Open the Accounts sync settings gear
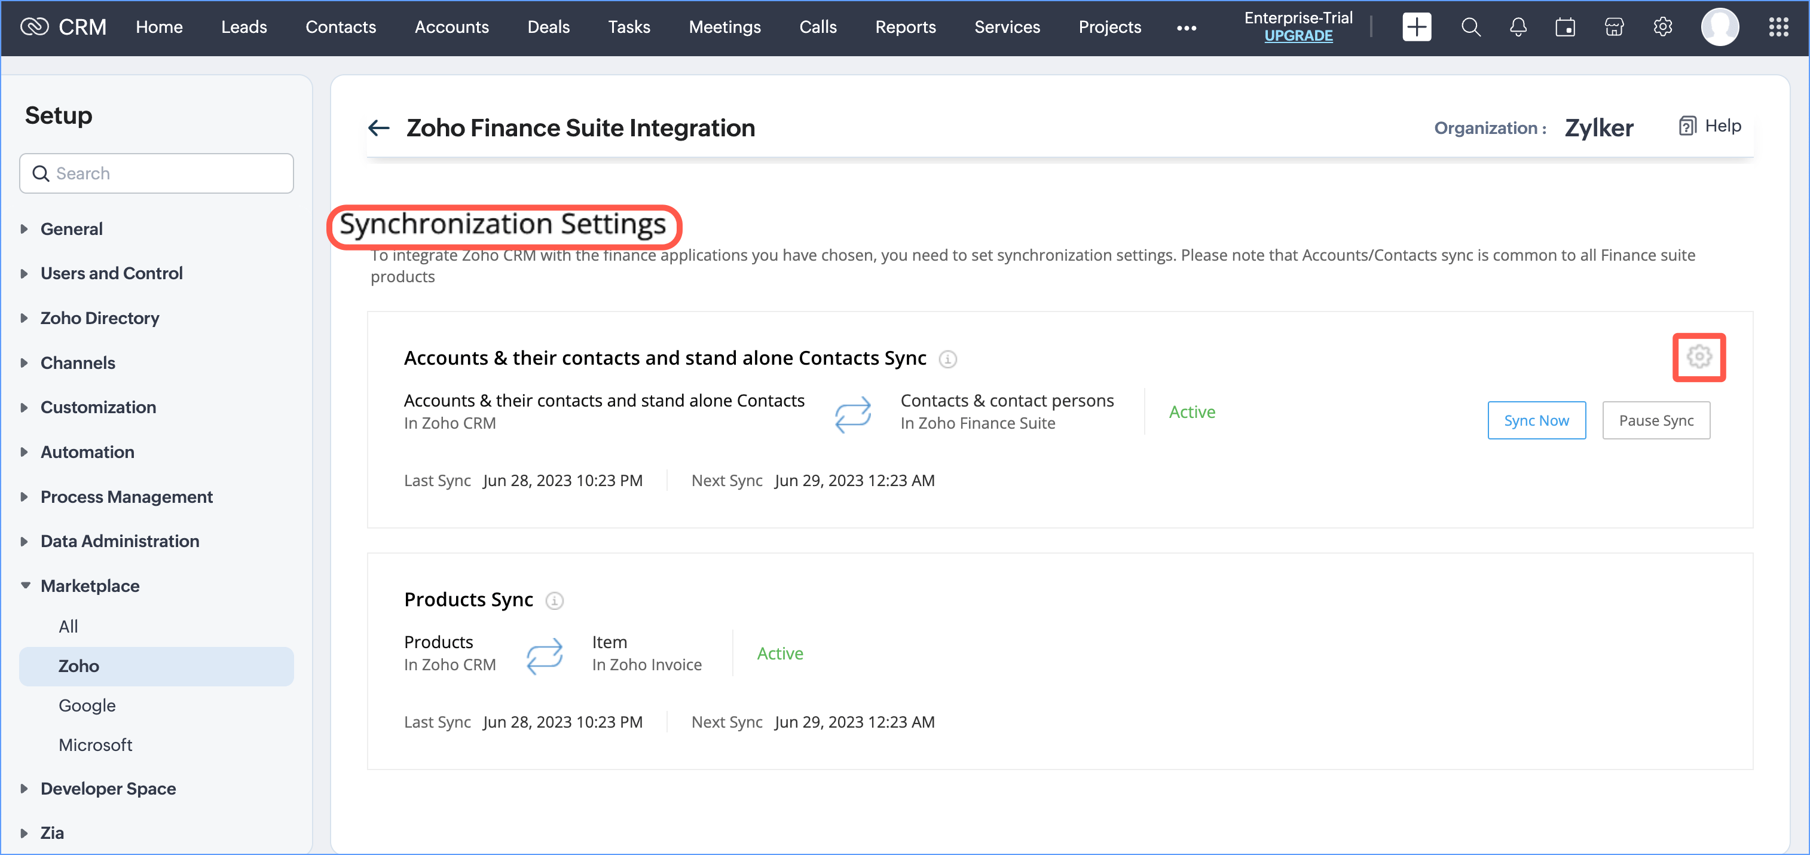Image resolution: width=1810 pixels, height=855 pixels. [1698, 357]
